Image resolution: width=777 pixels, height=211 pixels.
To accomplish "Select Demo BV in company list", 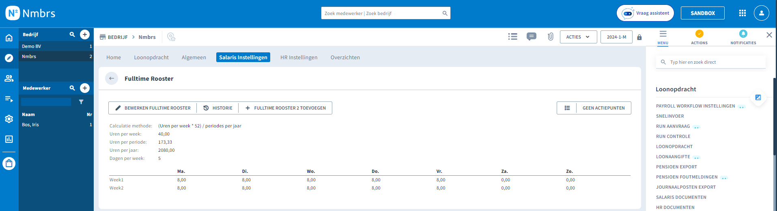I will 56,46.
